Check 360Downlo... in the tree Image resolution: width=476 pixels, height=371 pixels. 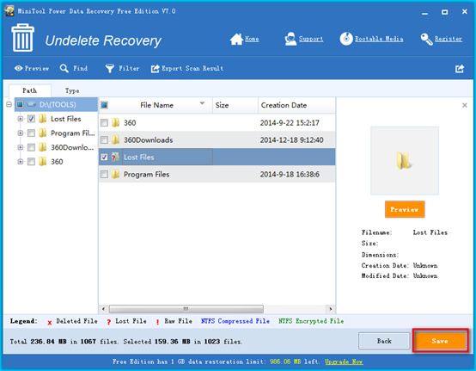coord(31,147)
